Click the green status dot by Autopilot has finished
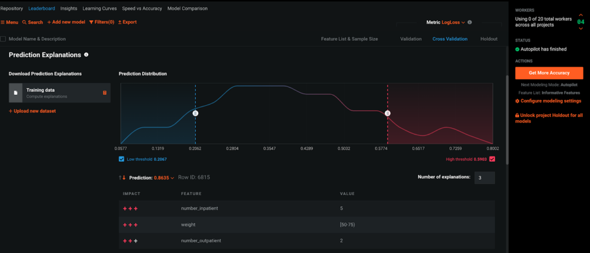Screen dimensions: 590x253 click(x=517, y=49)
